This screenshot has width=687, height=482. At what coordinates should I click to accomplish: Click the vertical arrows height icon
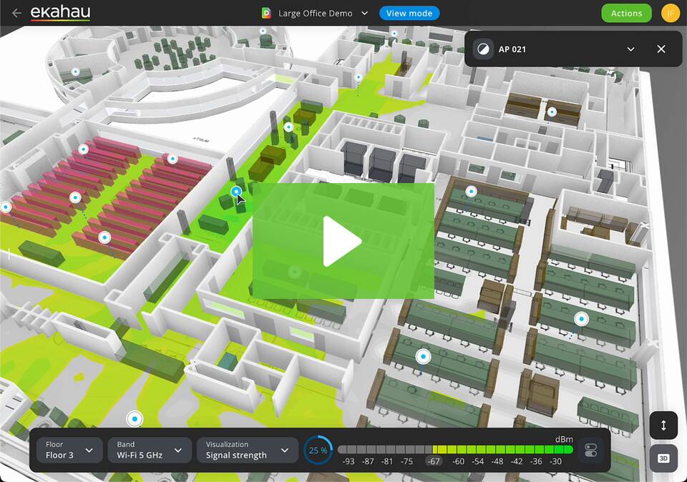tap(663, 425)
